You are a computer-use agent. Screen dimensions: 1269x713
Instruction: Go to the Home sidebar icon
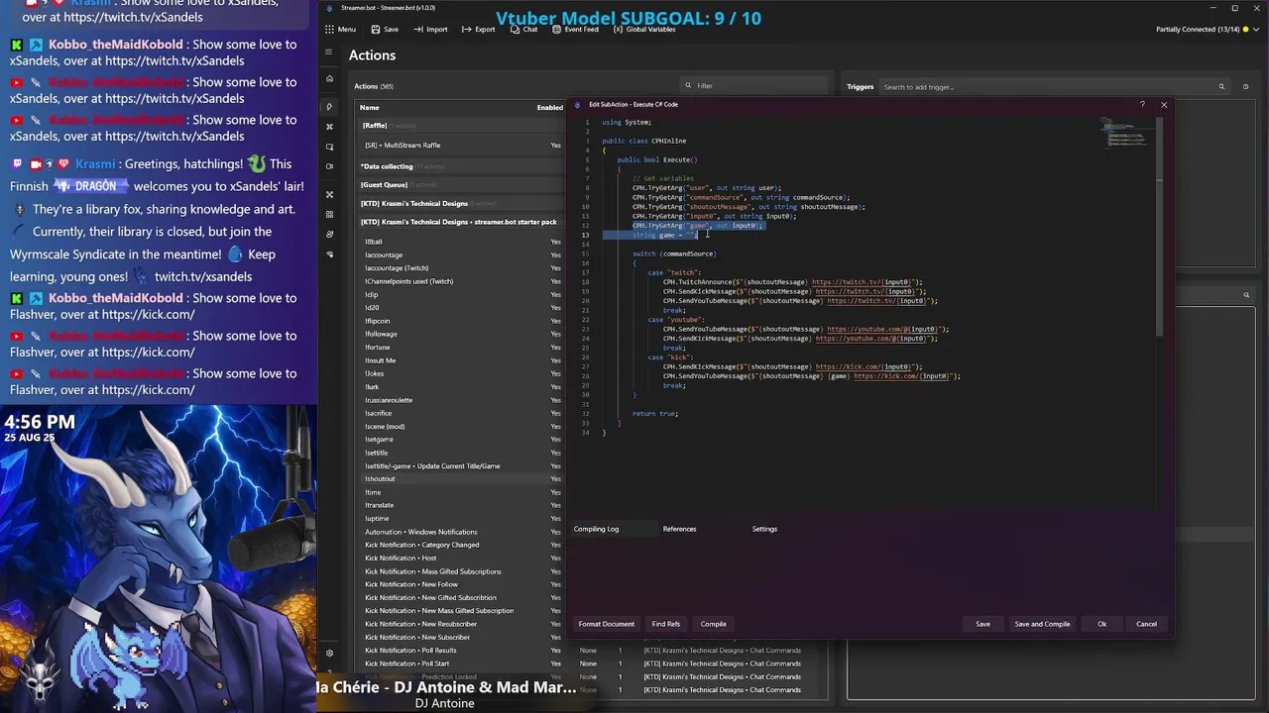tap(329, 79)
